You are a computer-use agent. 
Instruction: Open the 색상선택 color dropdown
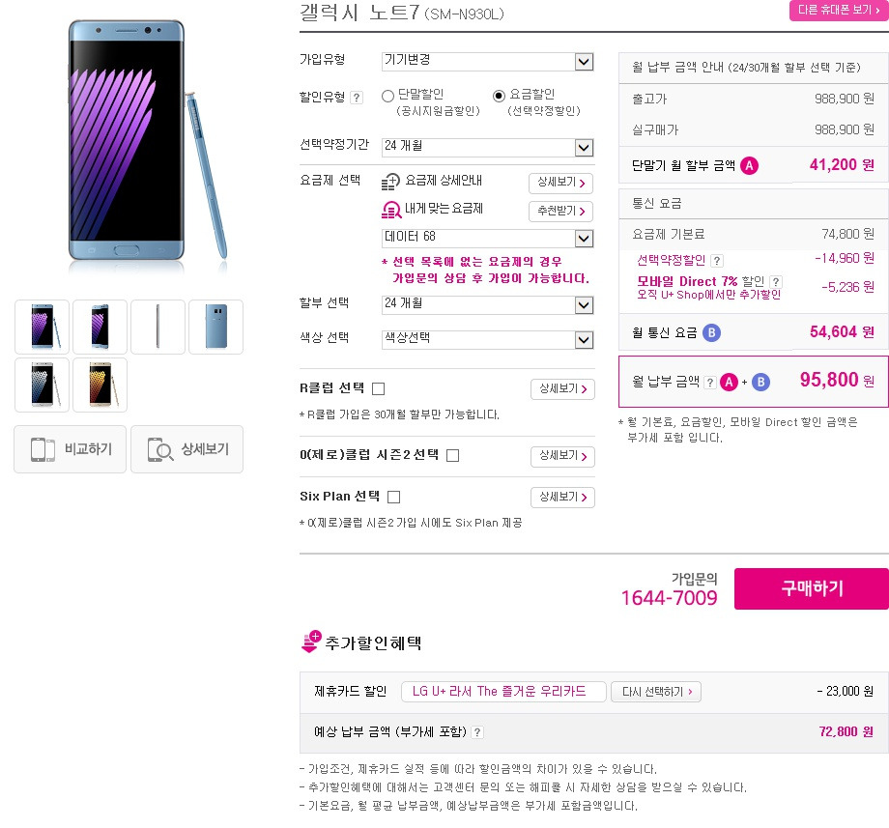[x=488, y=339]
